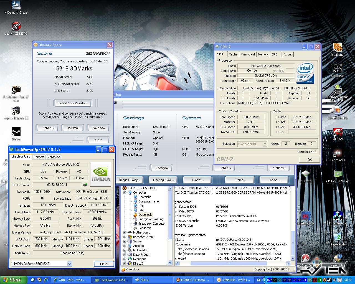This screenshot has height=284, width=355.
Task: Expand the Server node in EVEREST
Action: (125, 241)
